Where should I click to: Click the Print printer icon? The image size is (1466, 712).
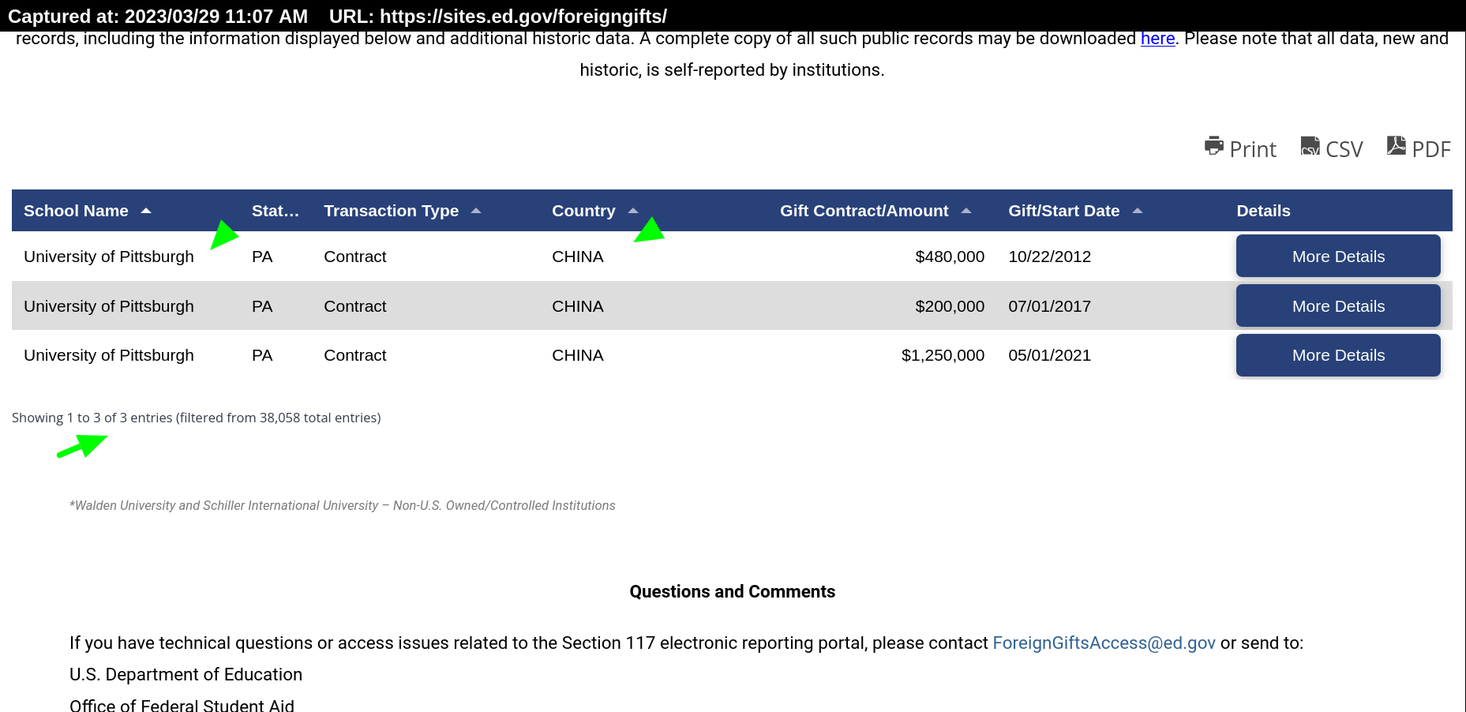coord(1213,146)
